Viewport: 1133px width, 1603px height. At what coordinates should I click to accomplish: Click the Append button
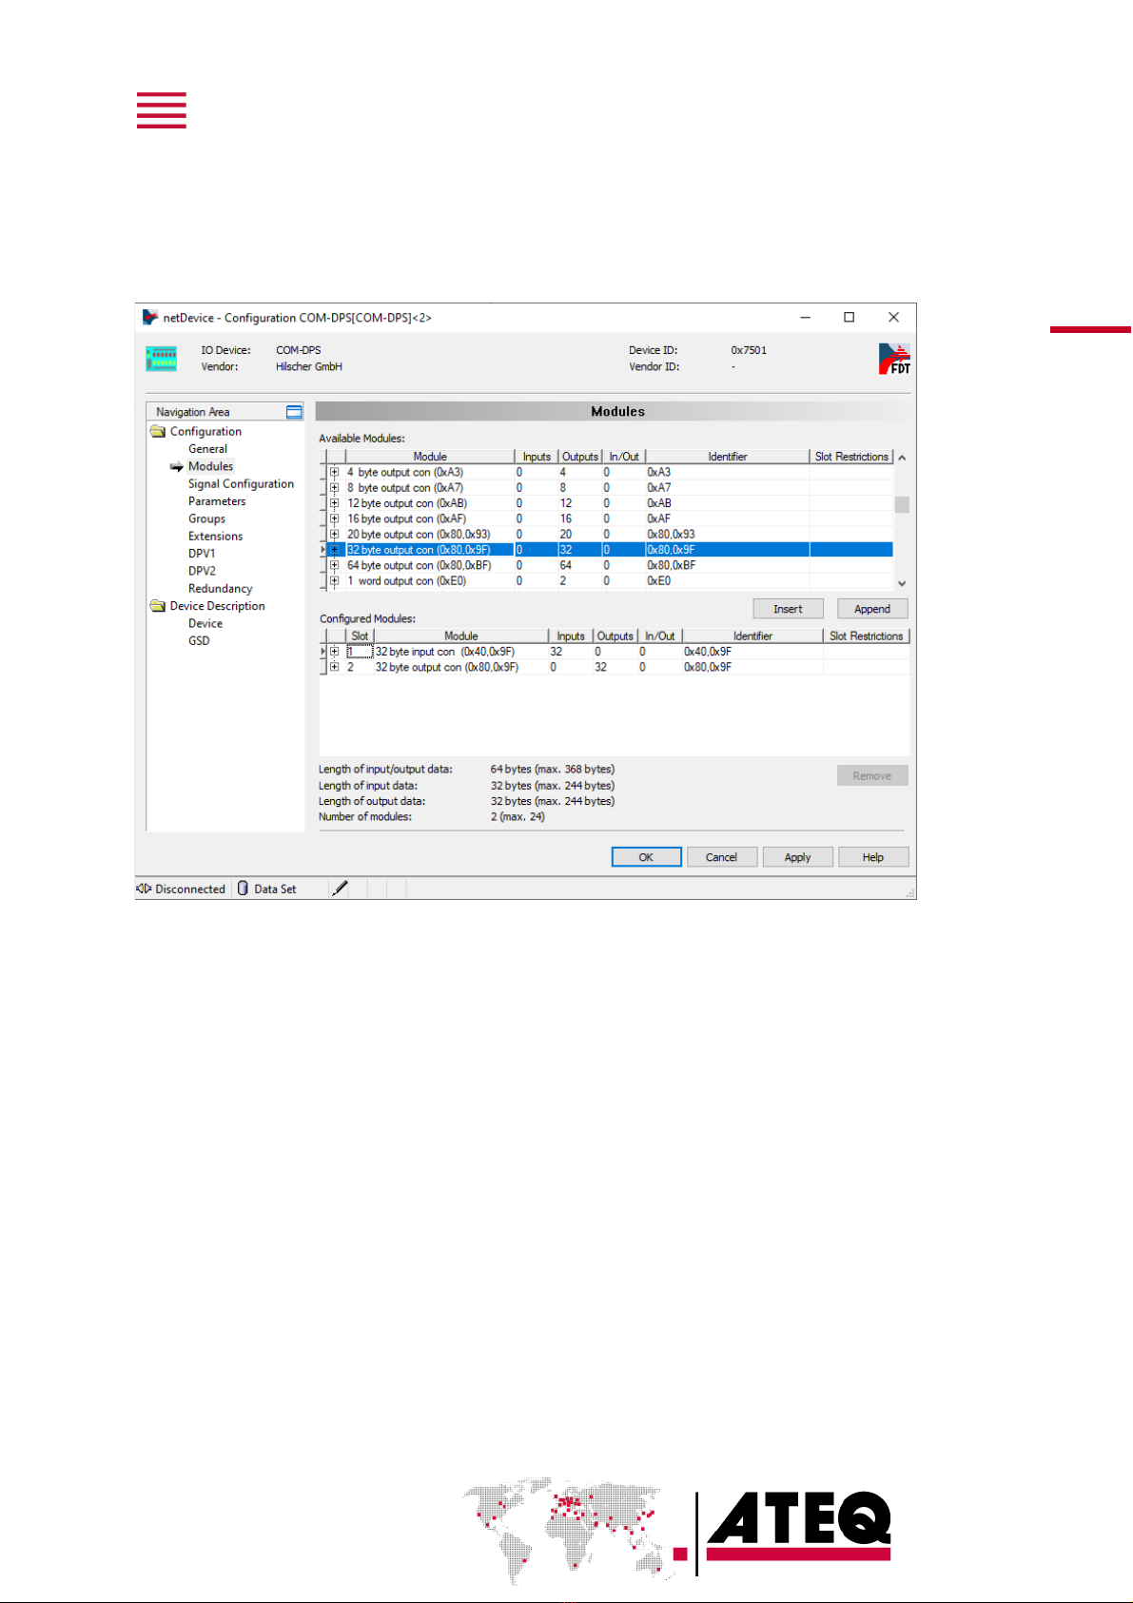(872, 609)
